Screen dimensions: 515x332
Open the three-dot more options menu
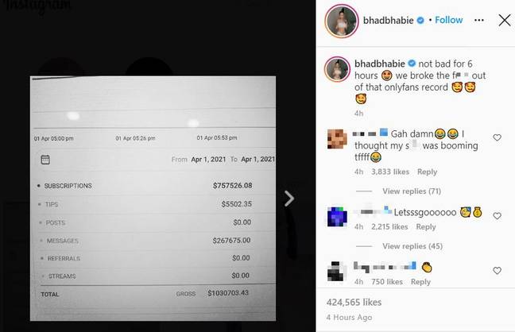479,21
